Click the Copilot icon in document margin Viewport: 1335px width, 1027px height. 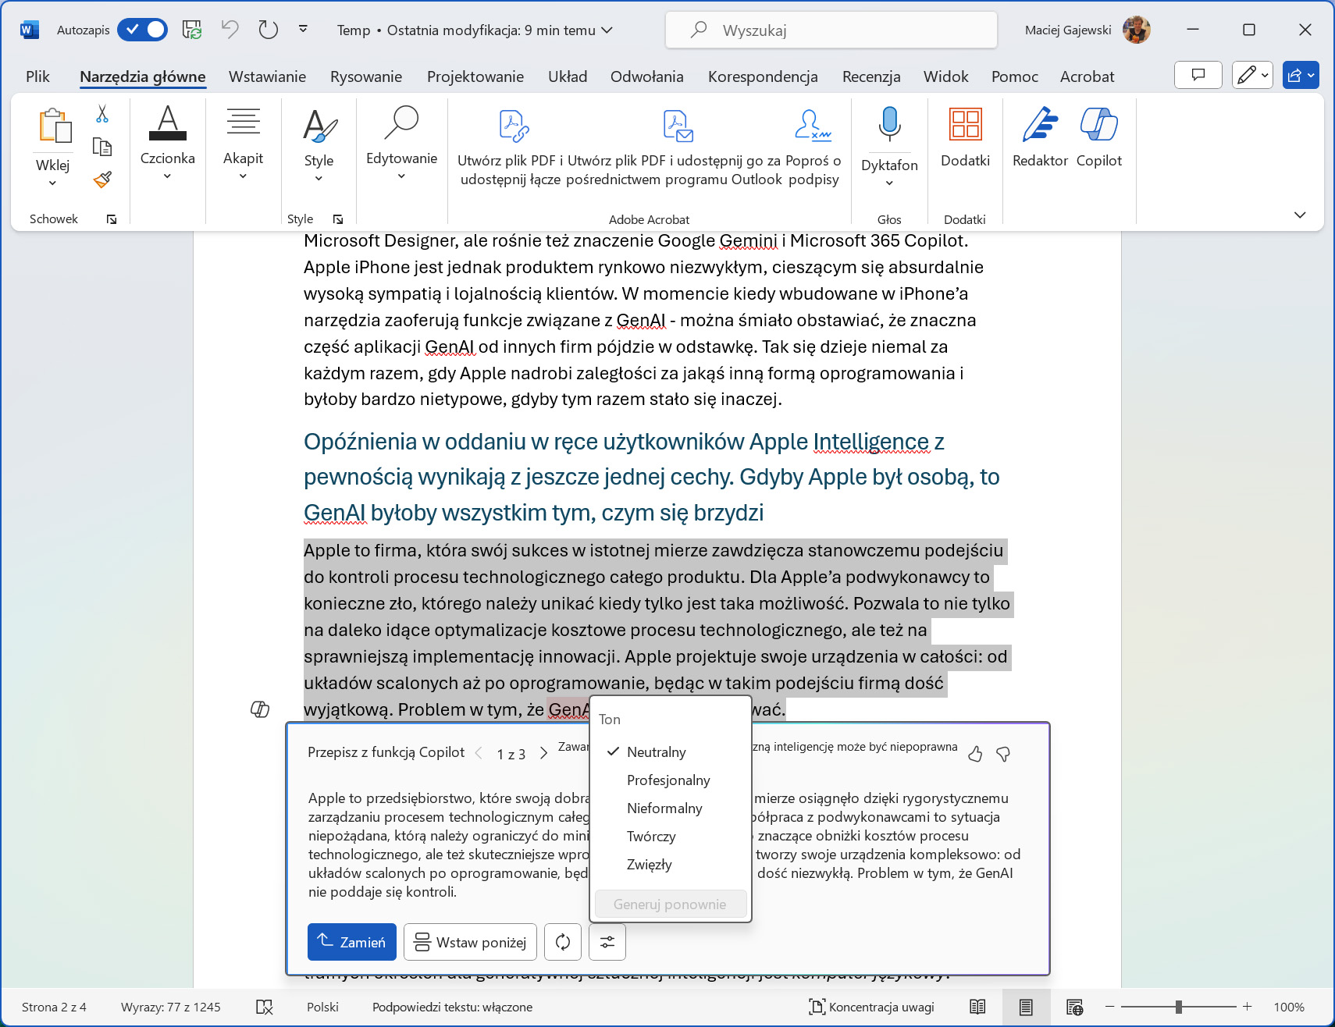260,709
